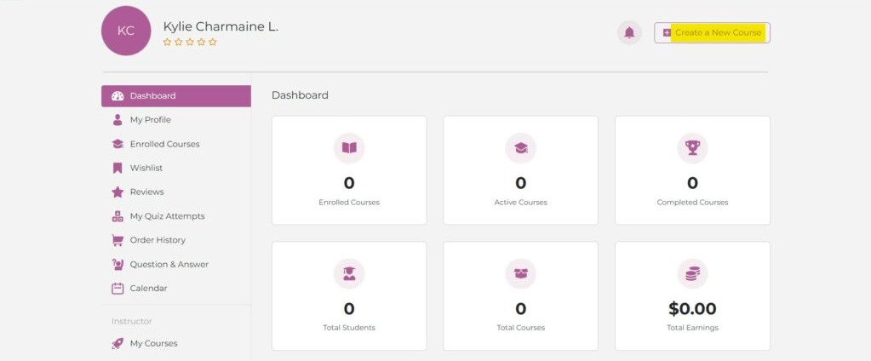Go to Question & Answer section
871x361 pixels.
pyautogui.click(x=169, y=264)
